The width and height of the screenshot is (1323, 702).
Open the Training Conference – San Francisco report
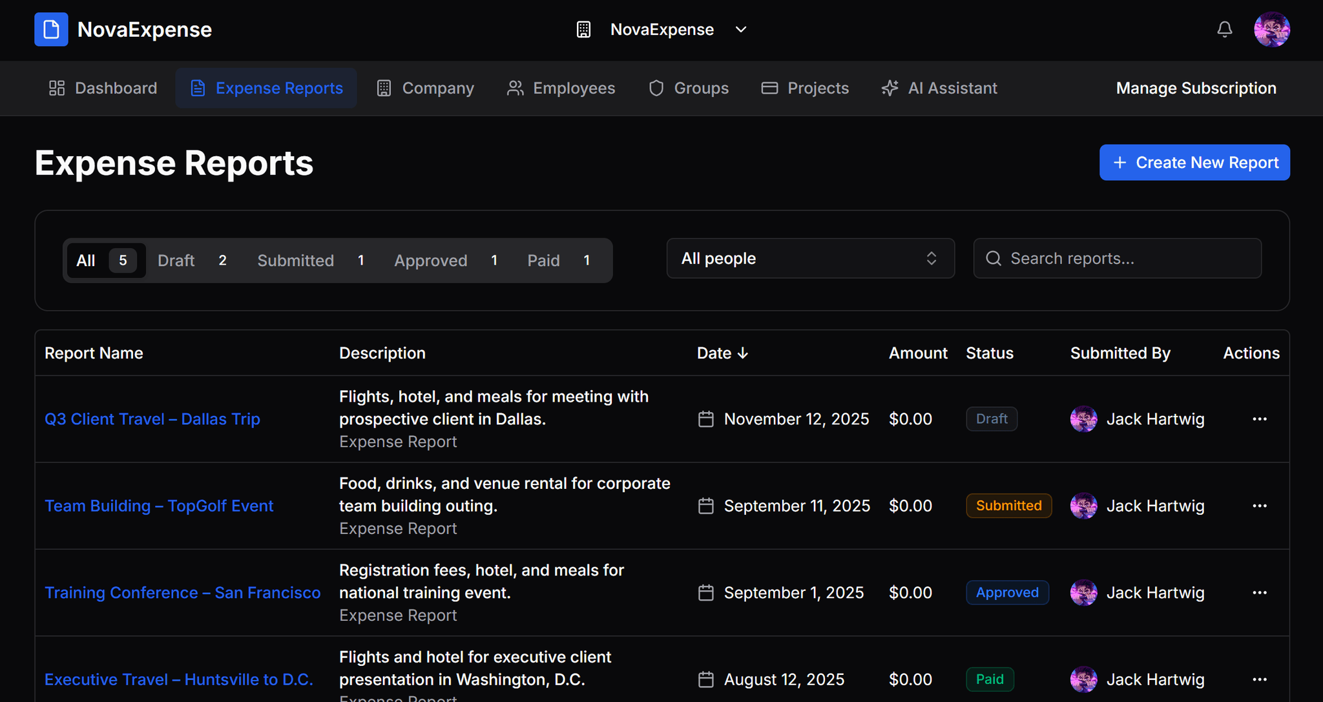point(183,592)
